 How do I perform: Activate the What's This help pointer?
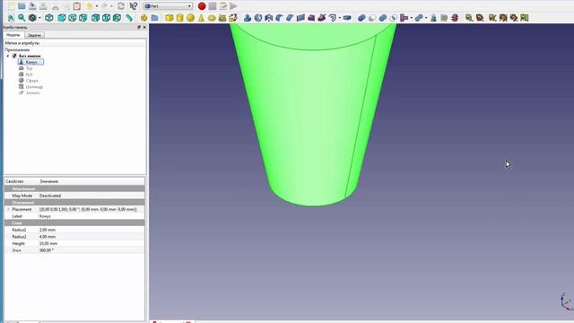click(x=134, y=6)
